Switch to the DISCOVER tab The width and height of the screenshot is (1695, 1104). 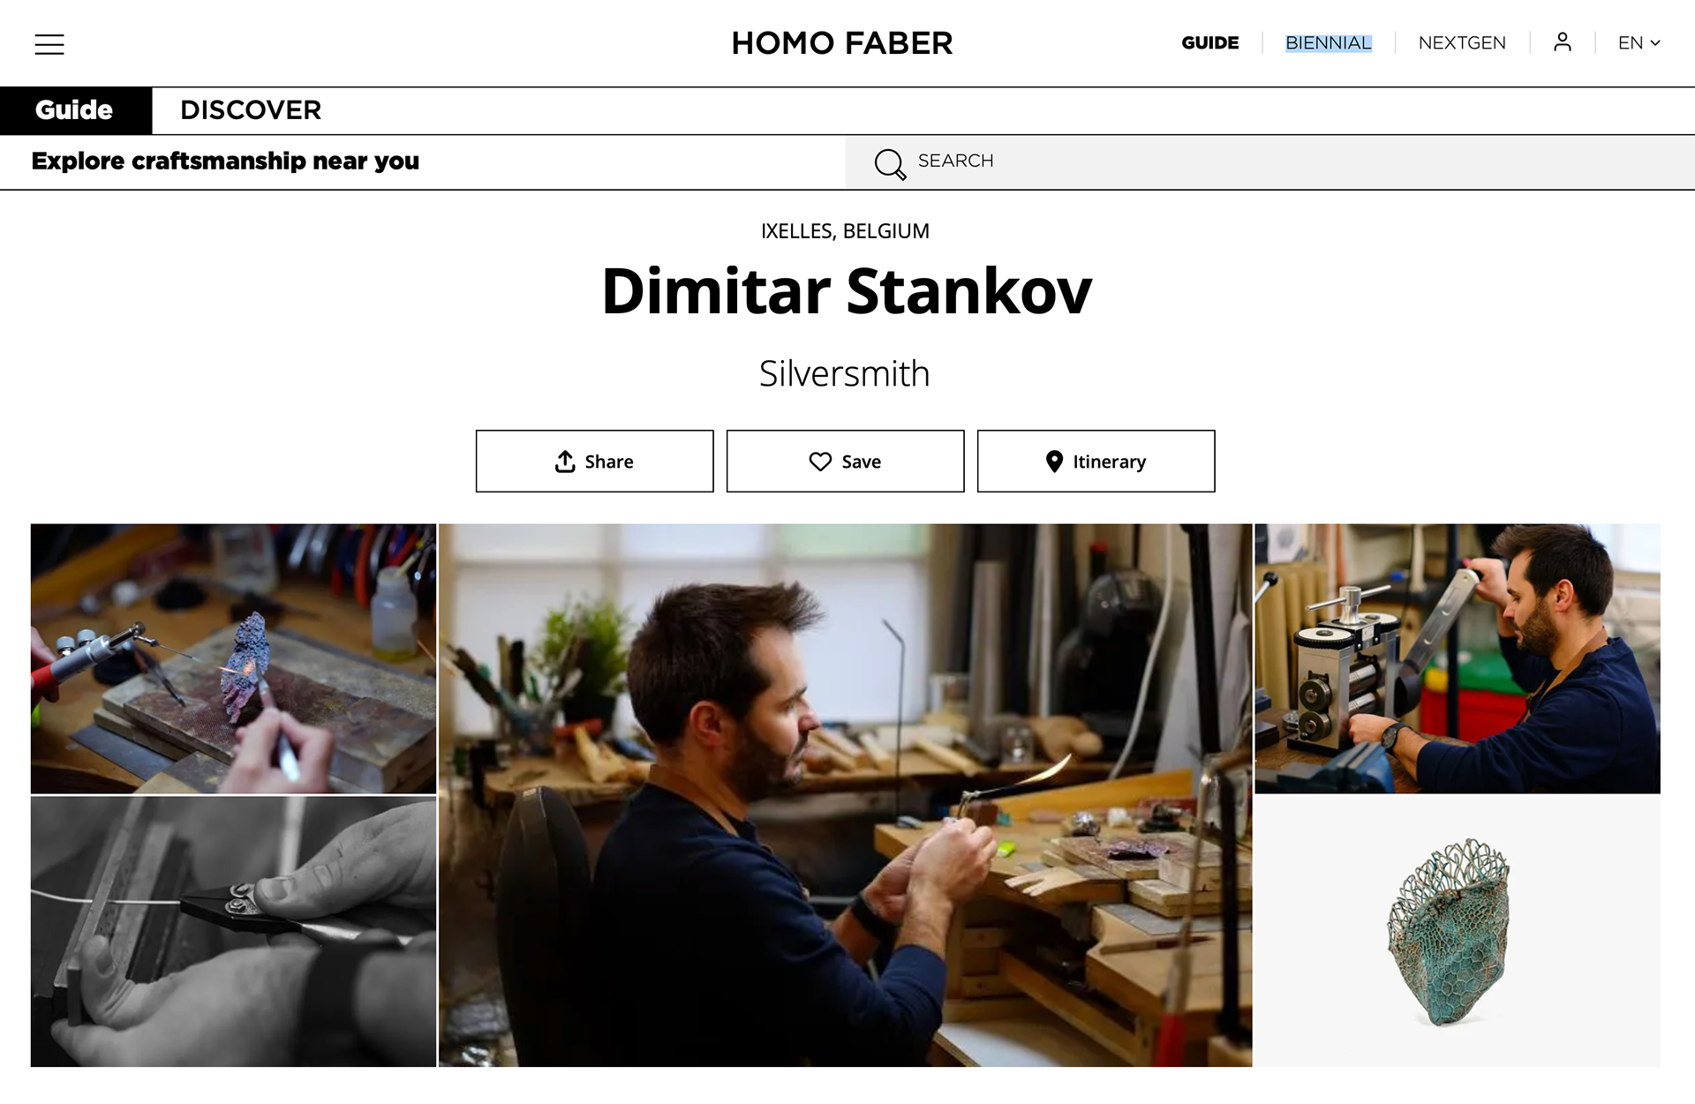pyautogui.click(x=251, y=110)
